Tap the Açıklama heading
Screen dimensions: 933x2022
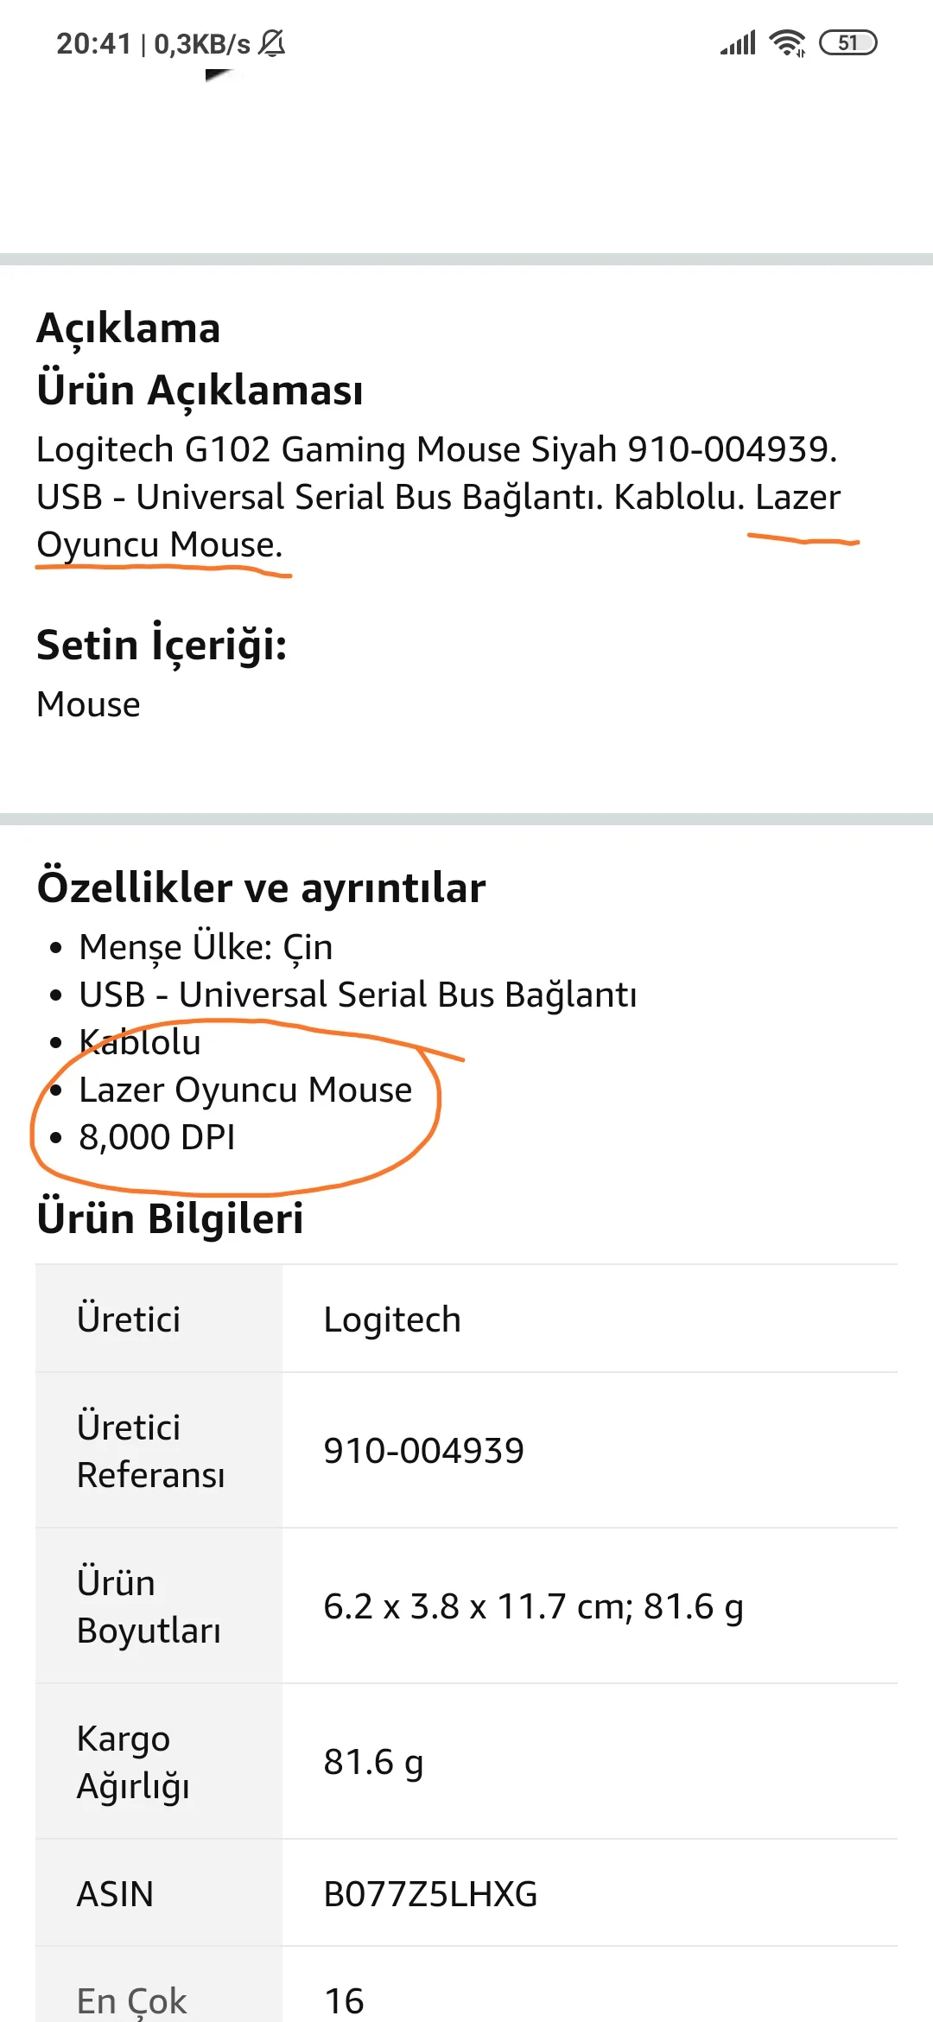click(x=129, y=328)
